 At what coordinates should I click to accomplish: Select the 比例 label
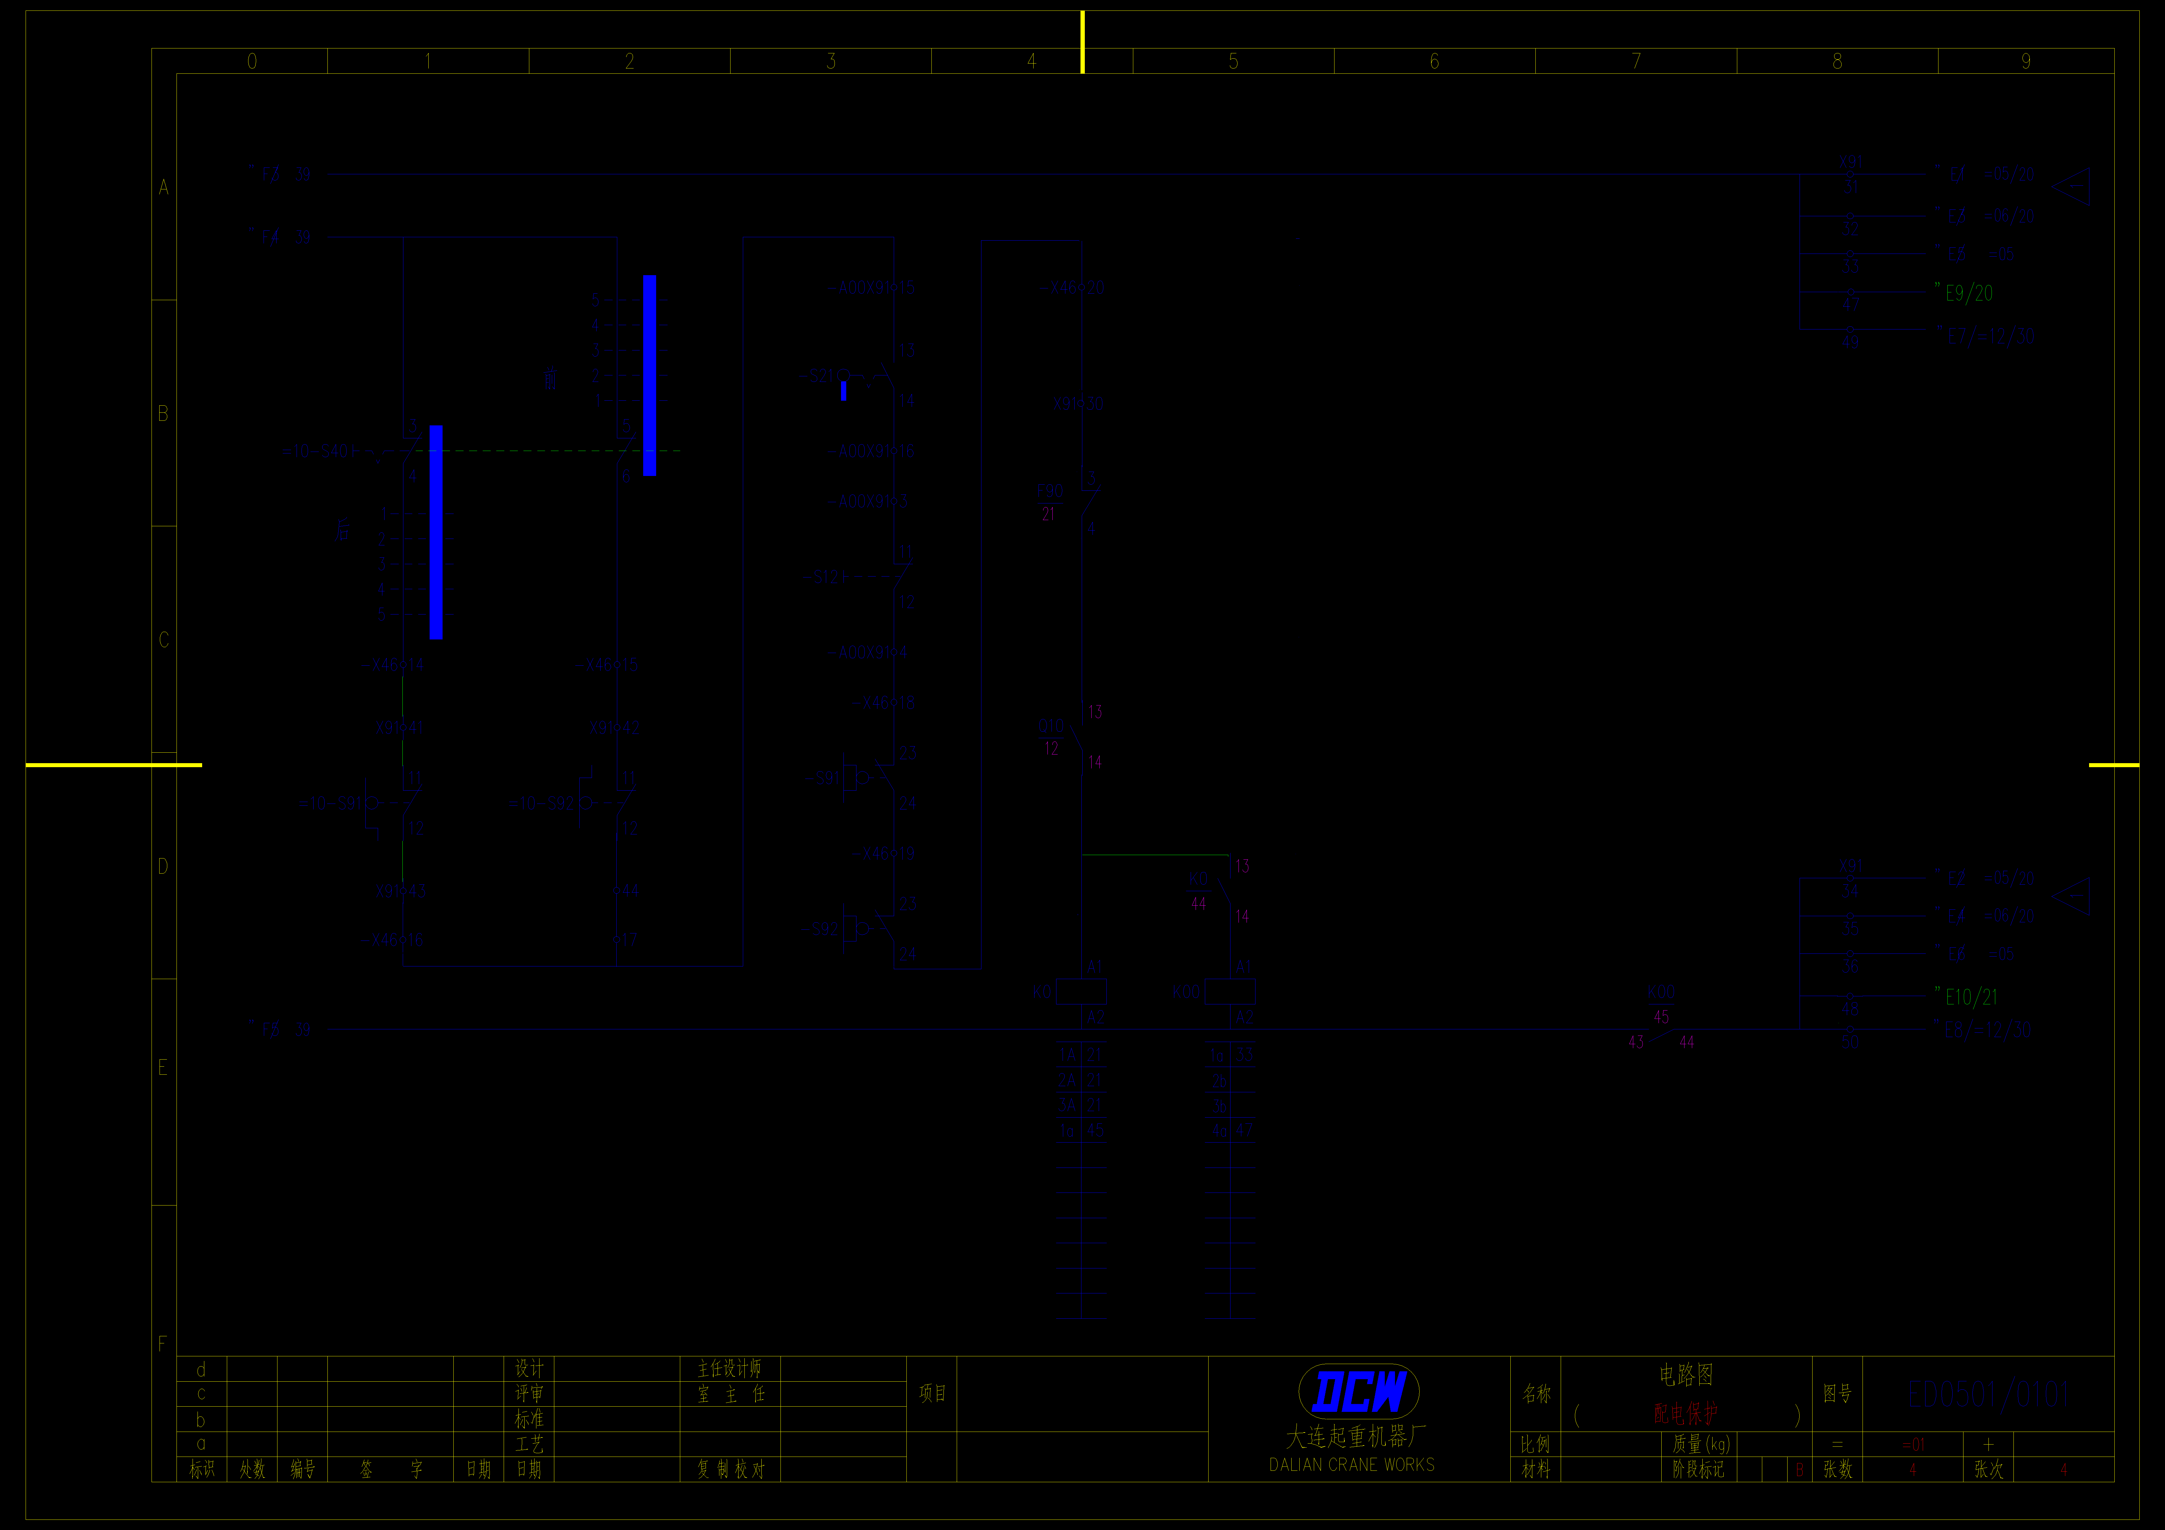(1535, 1444)
